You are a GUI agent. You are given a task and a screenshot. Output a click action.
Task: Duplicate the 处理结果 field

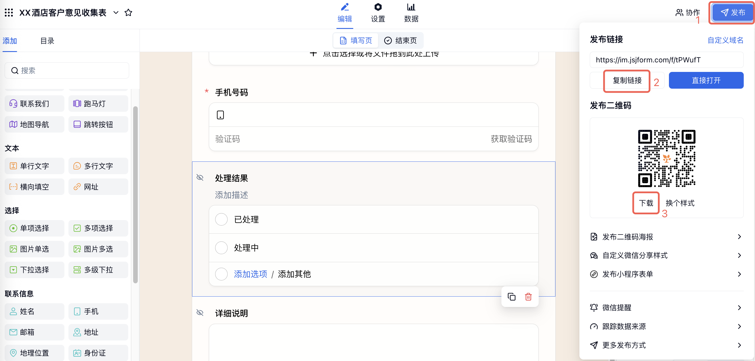[x=512, y=297]
